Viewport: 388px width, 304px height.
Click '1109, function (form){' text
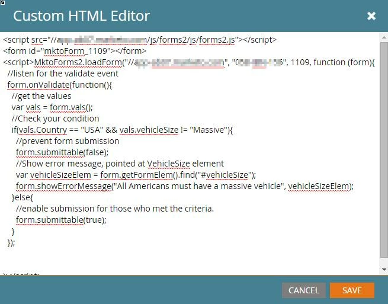point(332,62)
